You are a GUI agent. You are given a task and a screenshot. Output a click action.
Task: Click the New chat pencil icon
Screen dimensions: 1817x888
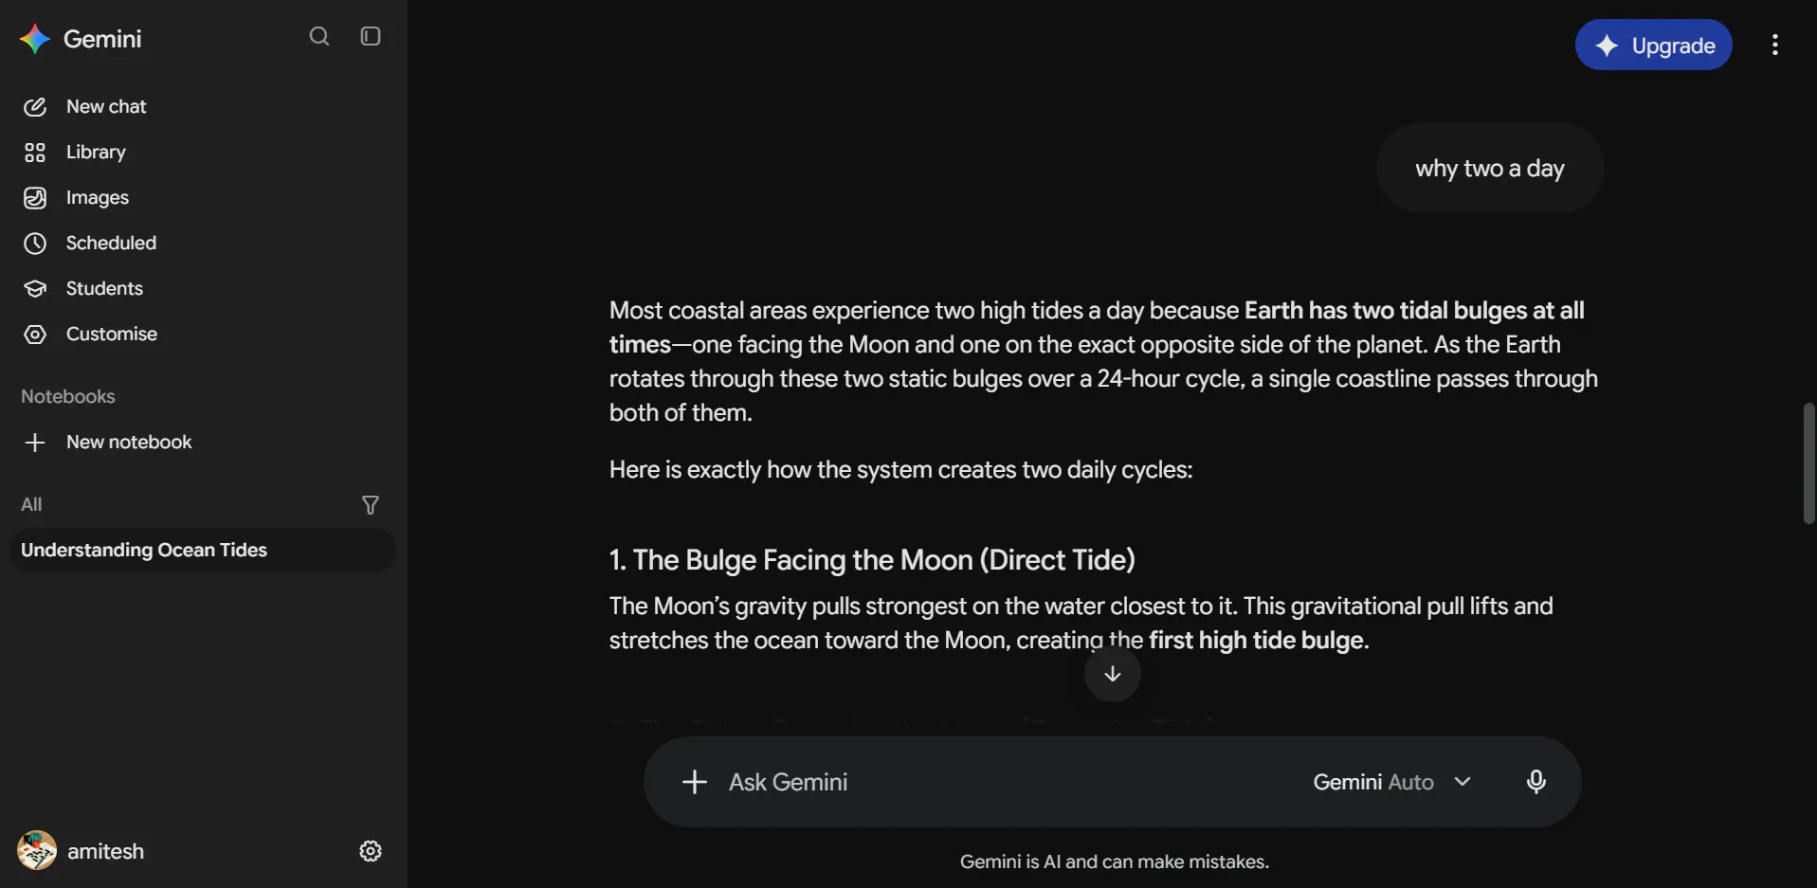[35, 107]
